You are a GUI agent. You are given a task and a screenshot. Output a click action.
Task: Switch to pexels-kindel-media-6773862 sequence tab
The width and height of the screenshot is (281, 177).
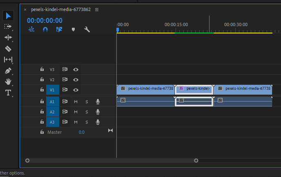(x=61, y=9)
